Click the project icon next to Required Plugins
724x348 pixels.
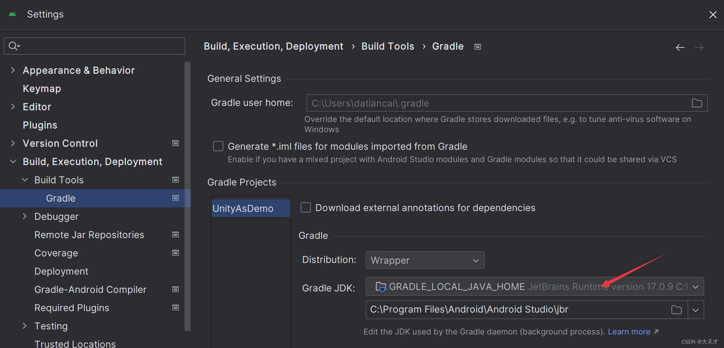point(176,307)
